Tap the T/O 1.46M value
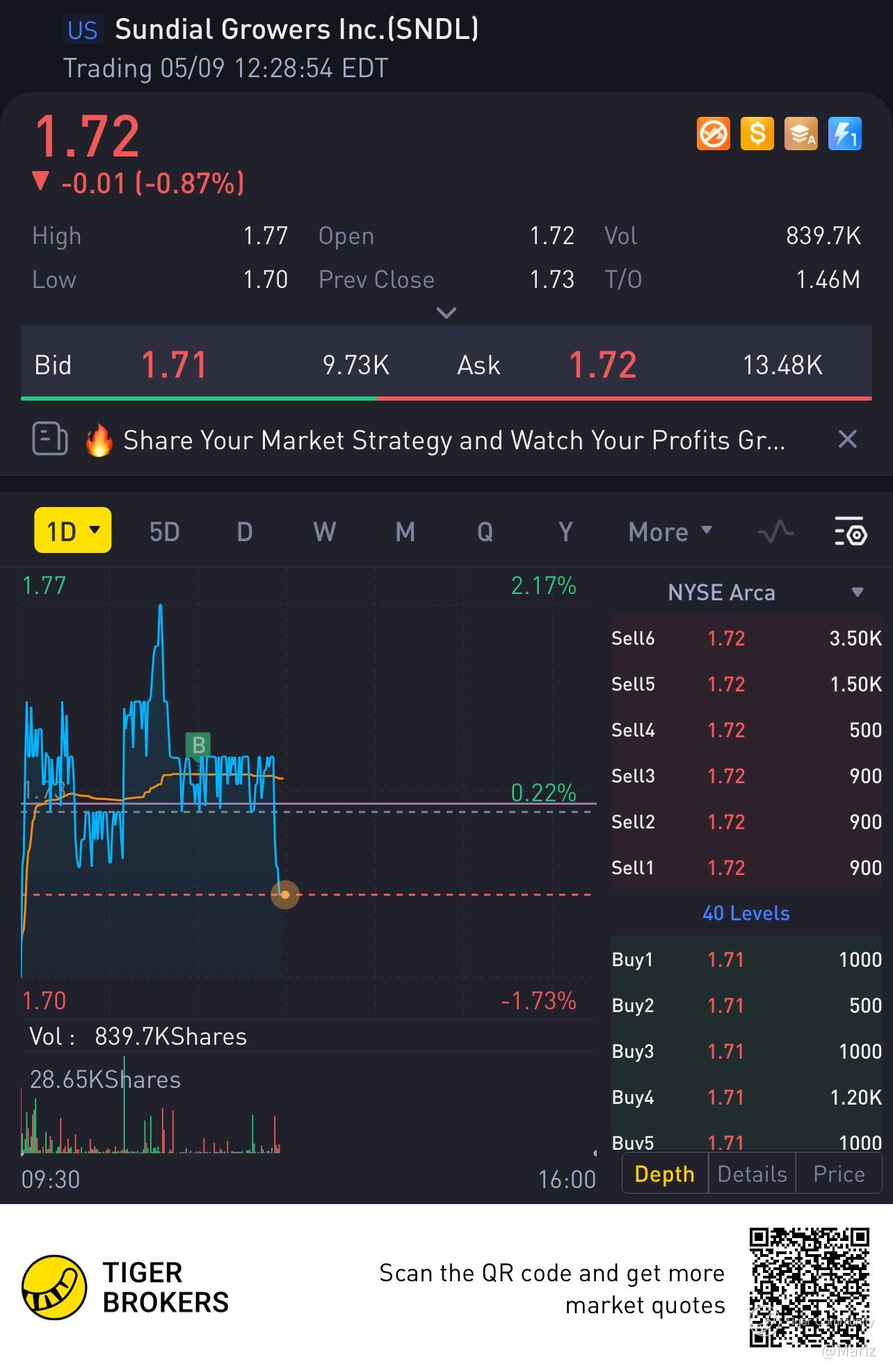Viewport: 893px width, 1371px height. 828,280
